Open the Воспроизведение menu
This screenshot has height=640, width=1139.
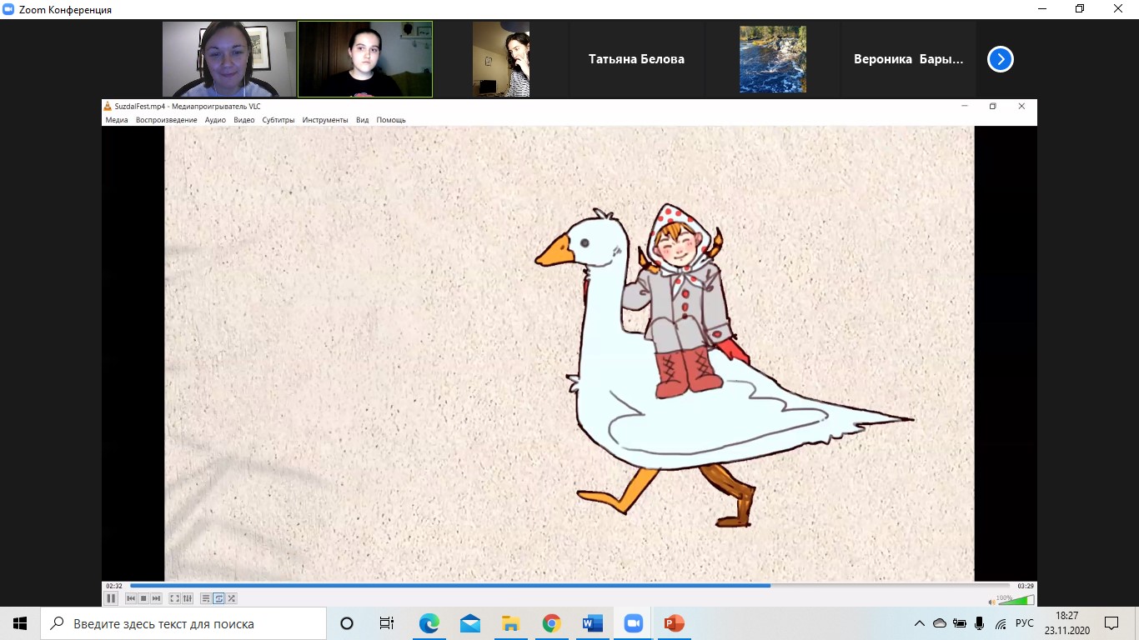tap(167, 120)
